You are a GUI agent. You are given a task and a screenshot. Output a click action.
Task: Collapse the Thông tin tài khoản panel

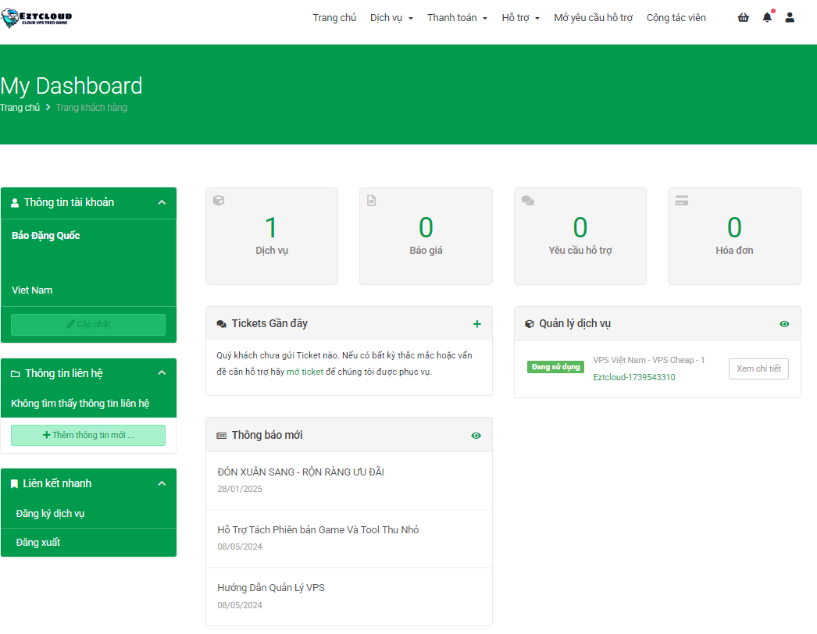(x=162, y=203)
